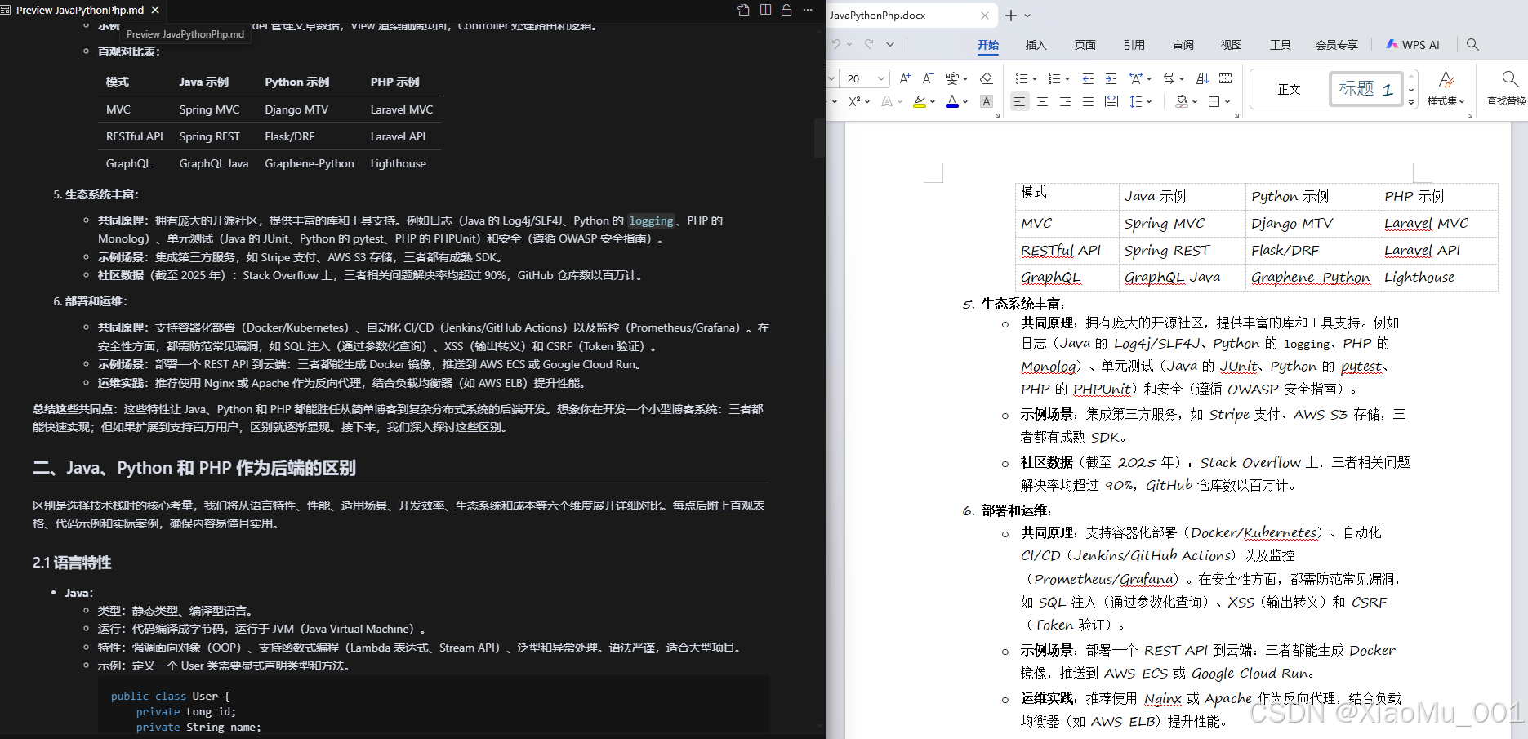Viewport: 1528px width, 739px height.
Task: Click the sort icon
Action: 1202,78
